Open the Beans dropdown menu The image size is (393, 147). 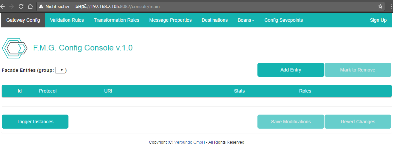pyautogui.click(x=246, y=20)
